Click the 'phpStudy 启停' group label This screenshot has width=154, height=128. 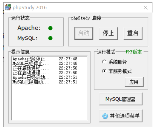(x=86, y=18)
